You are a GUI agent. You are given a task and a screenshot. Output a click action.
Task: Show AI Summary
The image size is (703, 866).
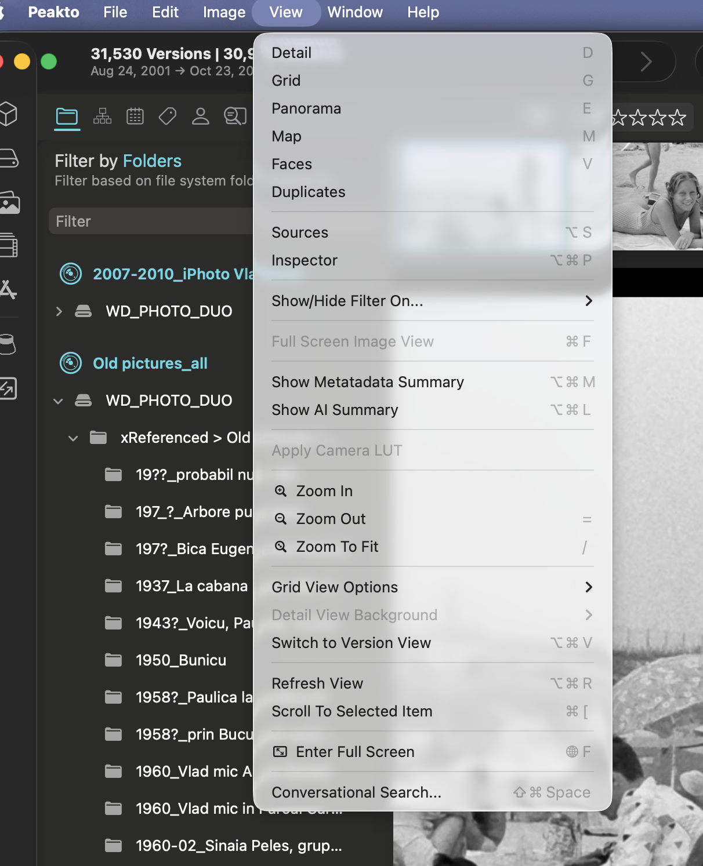(433, 410)
